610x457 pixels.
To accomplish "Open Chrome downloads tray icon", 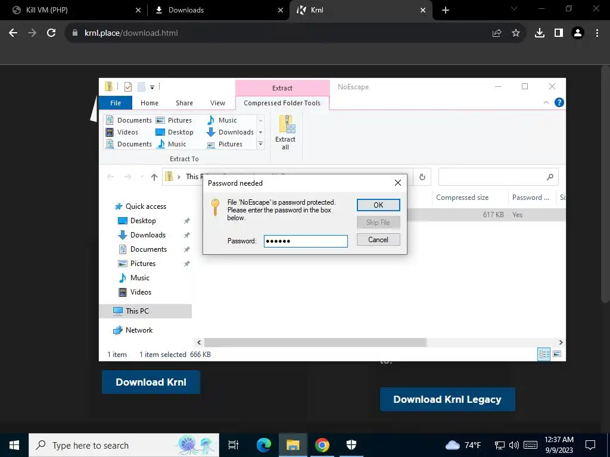I will point(540,33).
